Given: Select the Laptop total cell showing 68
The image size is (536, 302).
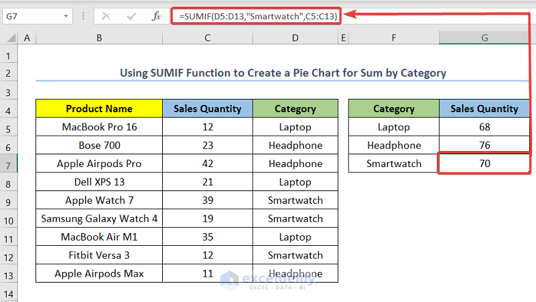Looking at the screenshot, I should point(484,127).
